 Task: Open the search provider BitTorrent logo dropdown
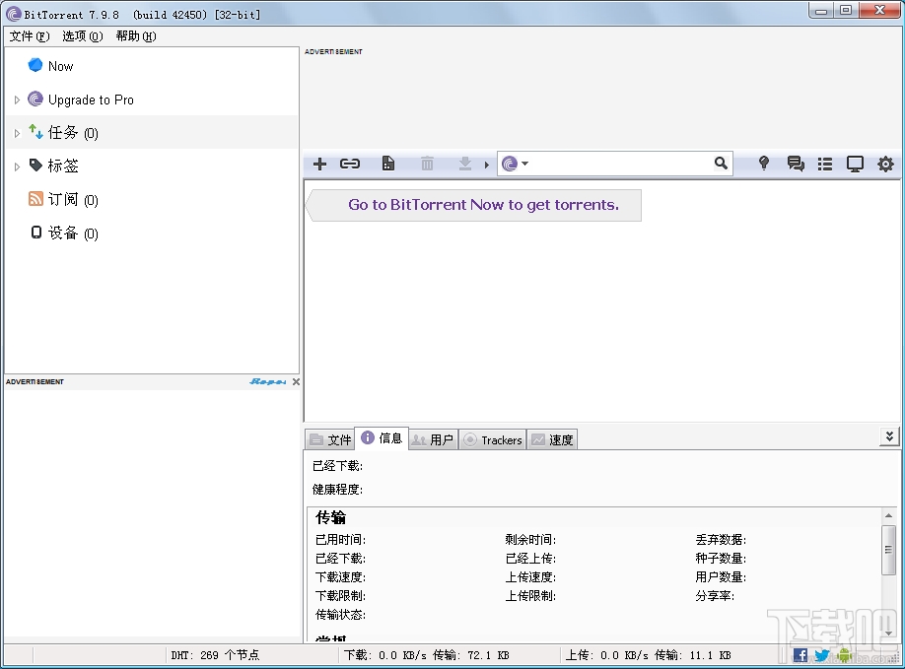tap(515, 164)
